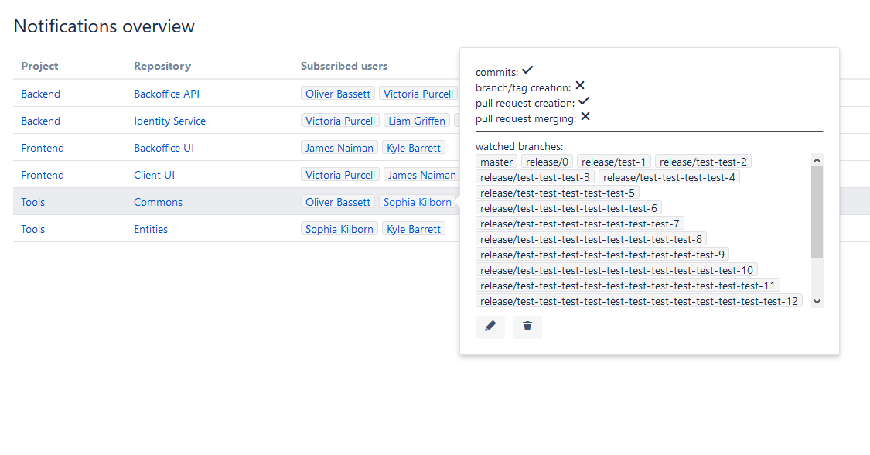Click Oliver Bassett tag in Backoffice API row

coord(338,94)
